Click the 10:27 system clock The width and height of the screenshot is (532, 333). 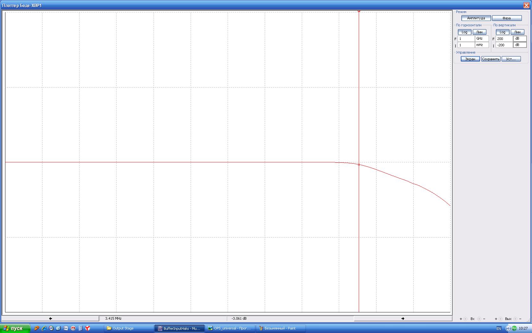523,328
